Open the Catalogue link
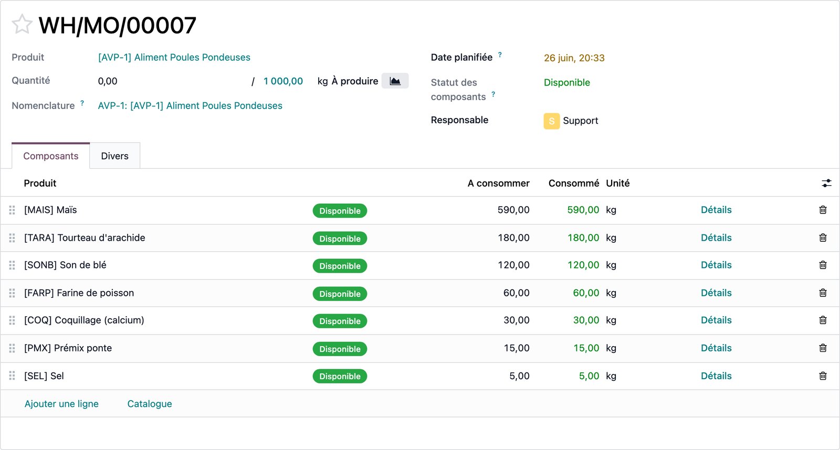The image size is (840, 450). pos(150,404)
